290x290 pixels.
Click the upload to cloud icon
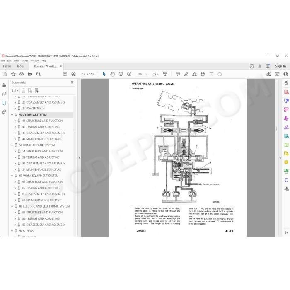point(22,74)
